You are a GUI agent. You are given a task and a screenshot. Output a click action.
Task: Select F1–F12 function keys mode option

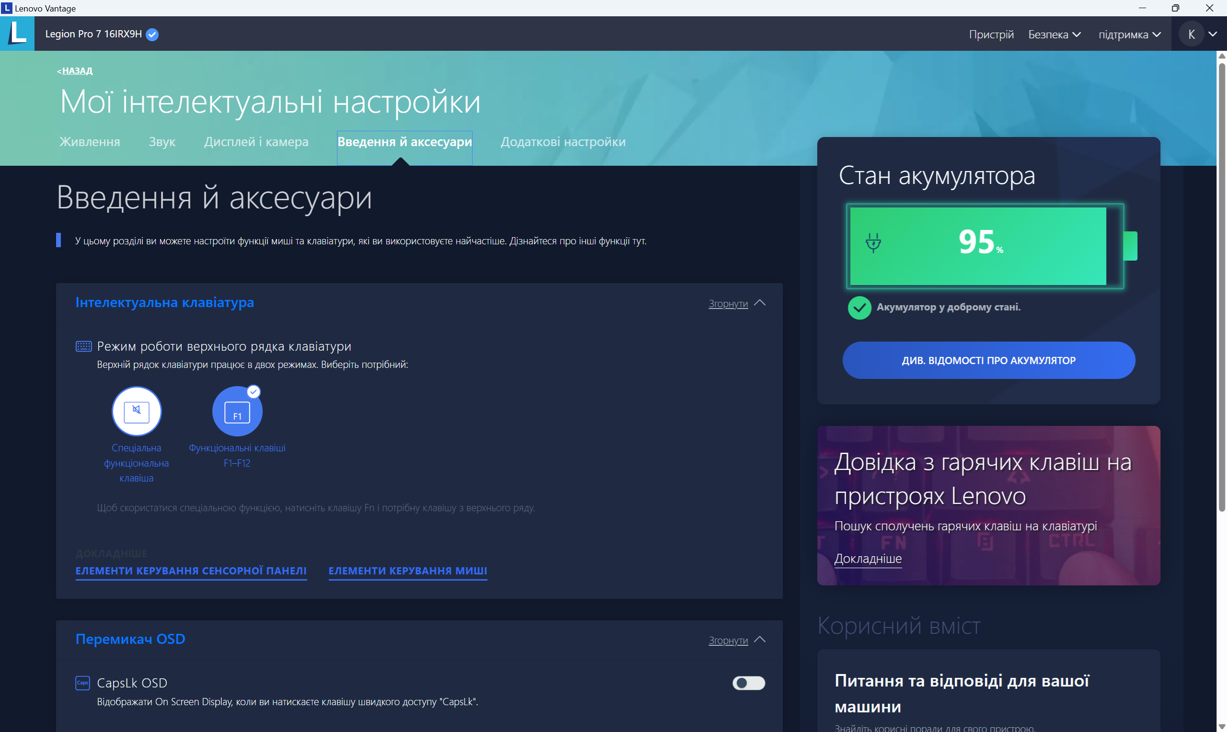tap(237, 411)
